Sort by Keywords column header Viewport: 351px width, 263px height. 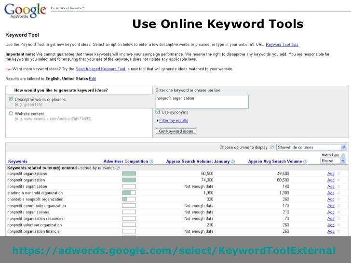(18, 161)
